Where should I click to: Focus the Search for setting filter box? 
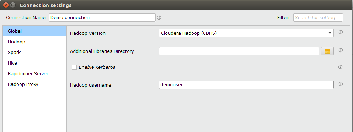click(x=318, y=17)
